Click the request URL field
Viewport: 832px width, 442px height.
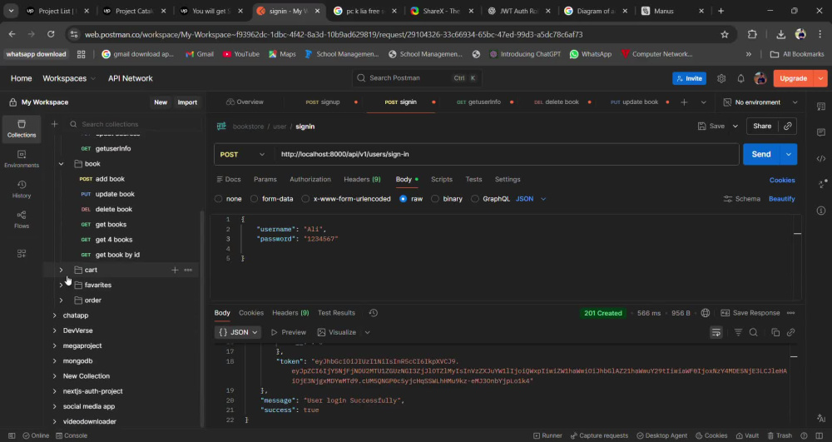point(507,154)
